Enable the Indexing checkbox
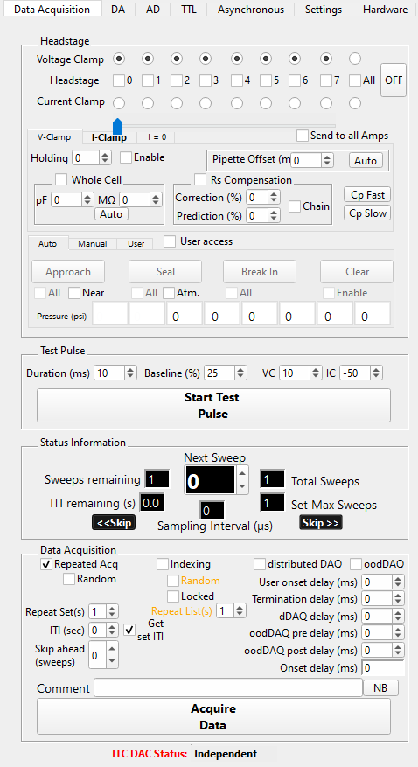Screen dimensions: 418x767 tap(163, 564)
